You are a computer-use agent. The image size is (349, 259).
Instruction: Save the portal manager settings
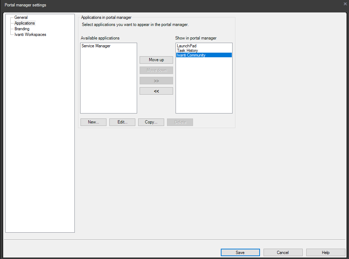pyautogui.click(x=240, y=252)
